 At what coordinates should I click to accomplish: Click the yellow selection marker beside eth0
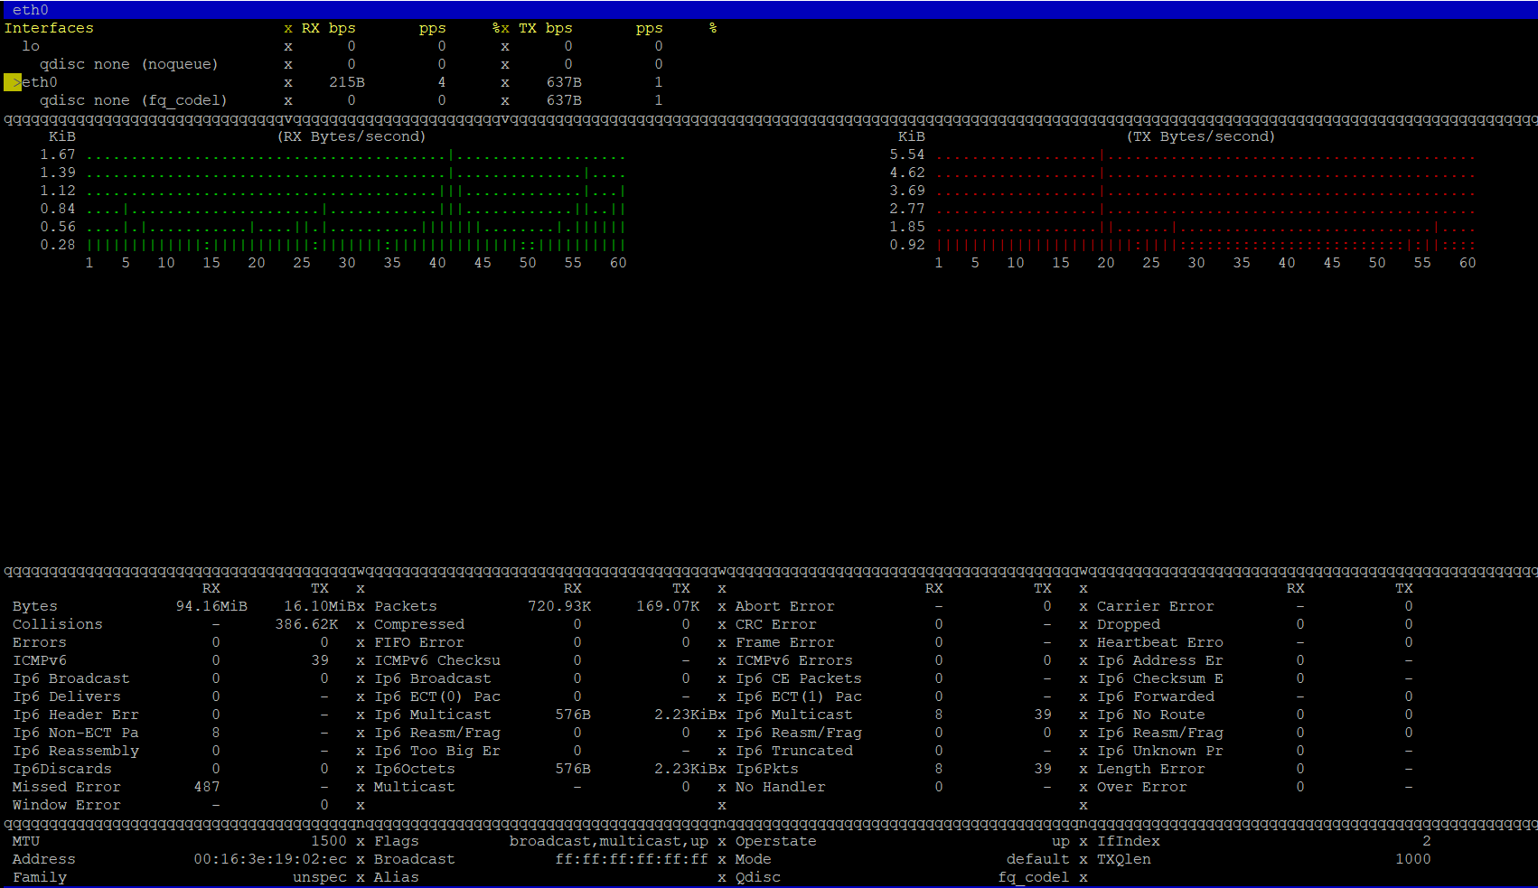[x=13, y=82]
